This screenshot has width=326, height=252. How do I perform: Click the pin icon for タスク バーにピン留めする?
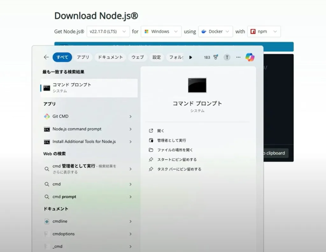point(151,169)
